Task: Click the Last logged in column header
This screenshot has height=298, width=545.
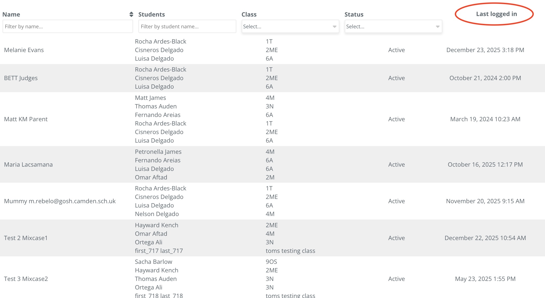Action: (496, 14)
